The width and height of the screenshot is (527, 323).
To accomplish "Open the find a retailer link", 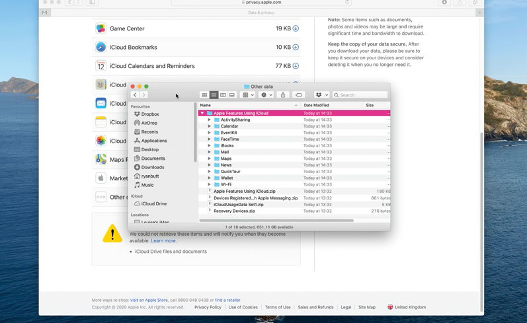I will [227, 300].
